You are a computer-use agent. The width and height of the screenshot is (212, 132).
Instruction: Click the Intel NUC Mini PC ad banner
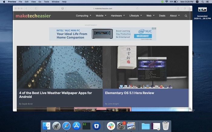pyautogui.click(x=103, y=34)
